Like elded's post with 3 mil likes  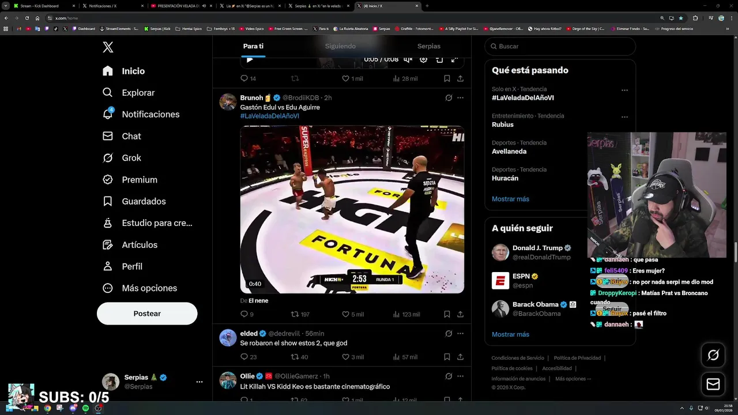pos(353,357)
